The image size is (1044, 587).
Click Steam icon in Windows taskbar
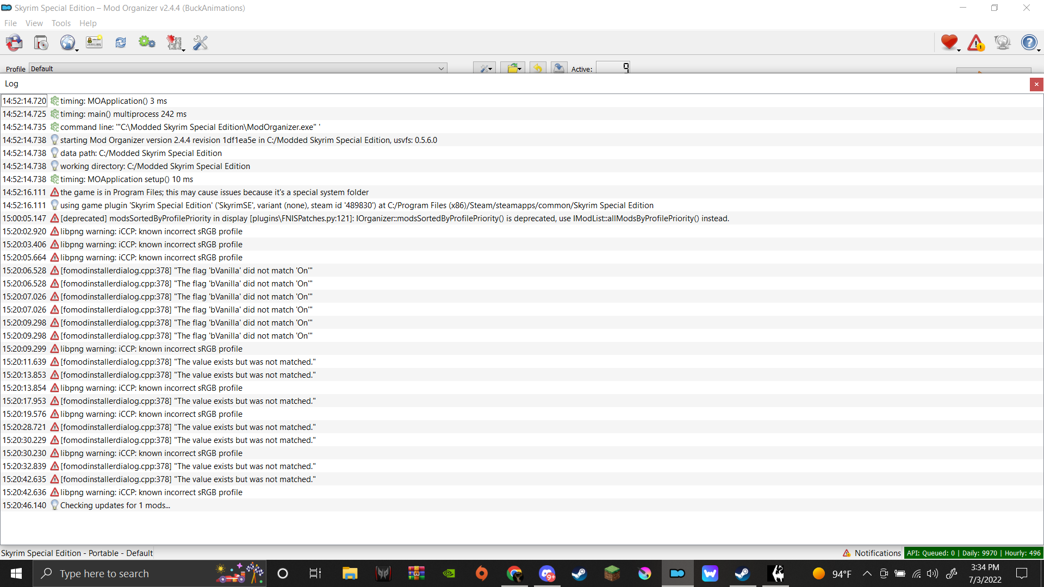(x=579, y=573)
